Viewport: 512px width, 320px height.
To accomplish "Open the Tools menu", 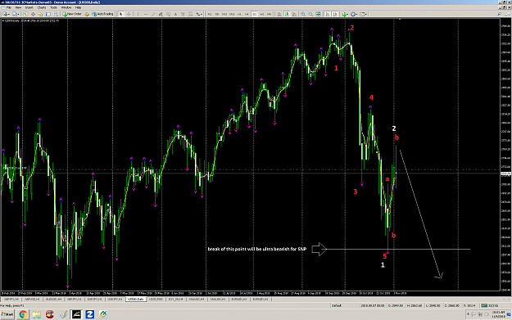I will point(53,7).
